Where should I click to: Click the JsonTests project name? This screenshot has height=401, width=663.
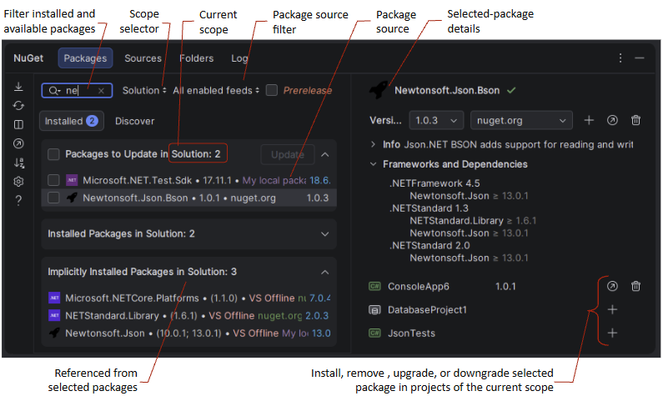click(411, 333)
